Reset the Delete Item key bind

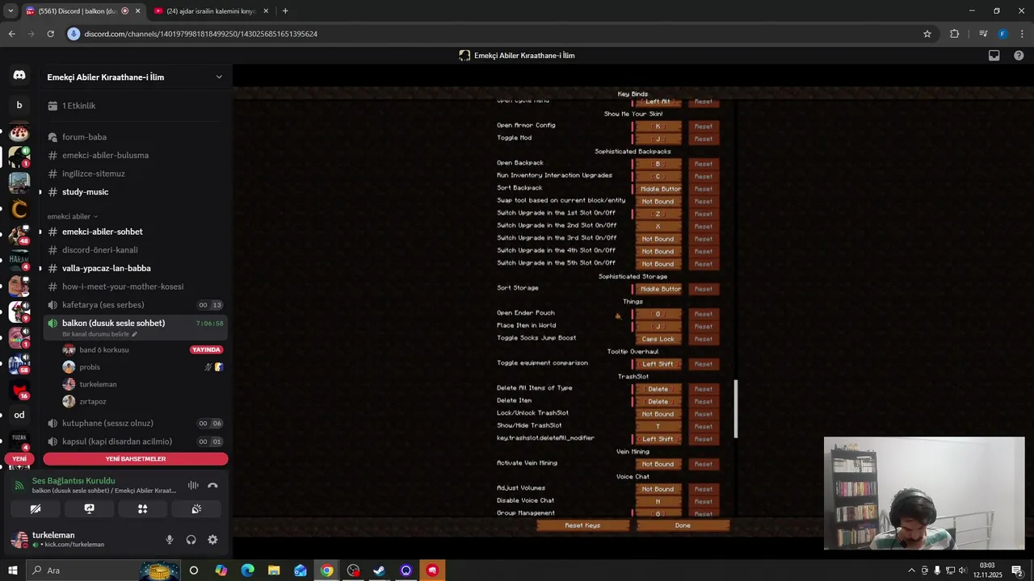pos(704,401)
